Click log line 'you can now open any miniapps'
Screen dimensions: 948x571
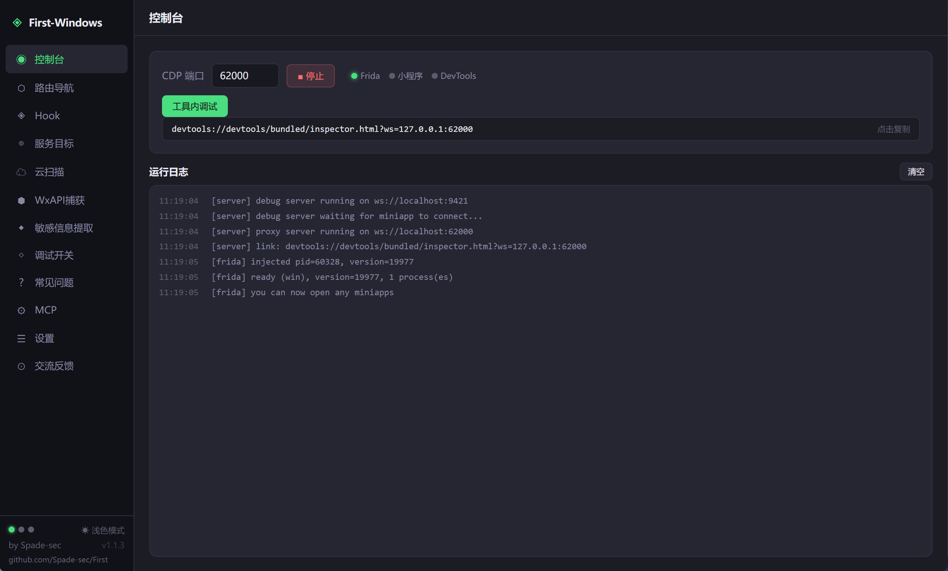302,293
